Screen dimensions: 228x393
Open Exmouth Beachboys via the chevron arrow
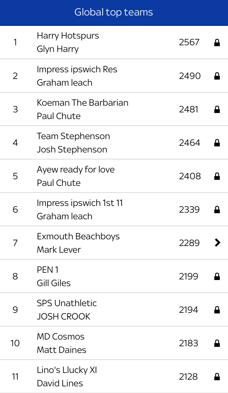pos(217,243)
